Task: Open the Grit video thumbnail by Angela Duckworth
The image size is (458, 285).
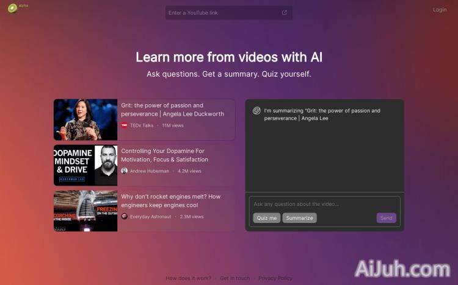Action: click(x=85, y=120)
